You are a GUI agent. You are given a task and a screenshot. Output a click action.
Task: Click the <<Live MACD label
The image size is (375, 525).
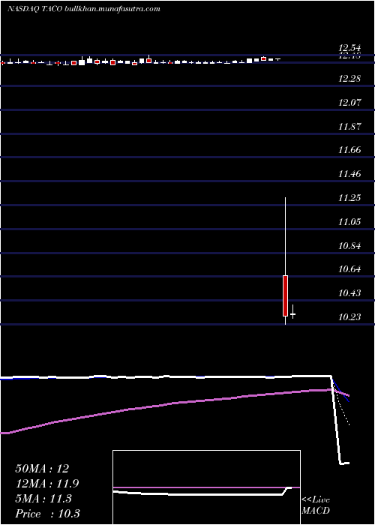(x=316, y=505)
